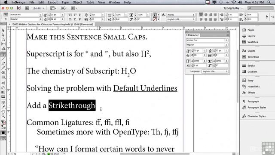Open macOS Spotlight search
The height and width of the screenshot is (155, 275).
tap(269, 2)
